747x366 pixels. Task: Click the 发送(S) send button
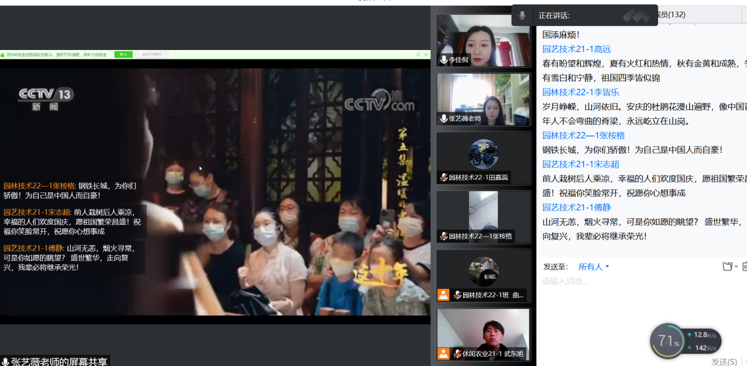[723, 361]
